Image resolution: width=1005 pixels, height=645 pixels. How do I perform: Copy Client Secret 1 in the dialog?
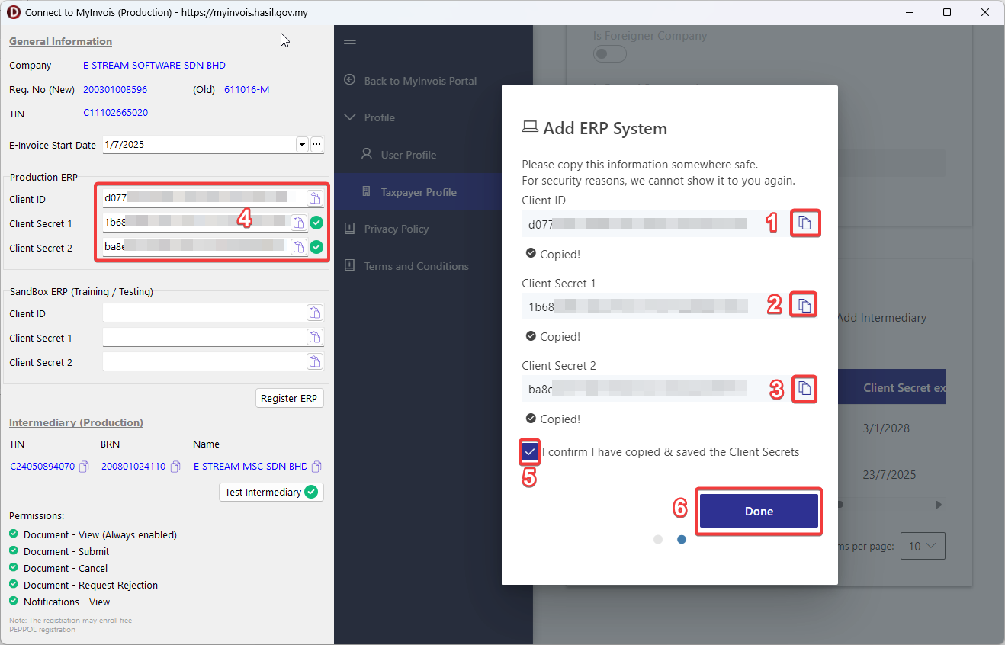click(x=804, y=305)
